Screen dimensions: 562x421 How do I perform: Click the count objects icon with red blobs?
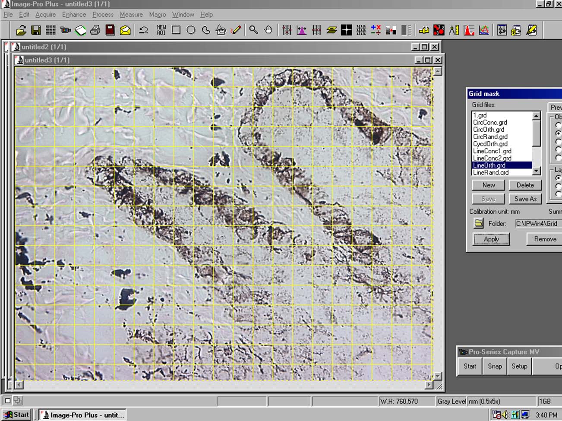point(439,30)
